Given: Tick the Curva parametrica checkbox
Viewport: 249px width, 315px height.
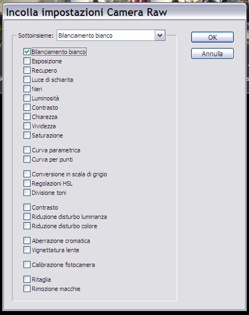Looking at the screenshot, I should coord(27,150).
